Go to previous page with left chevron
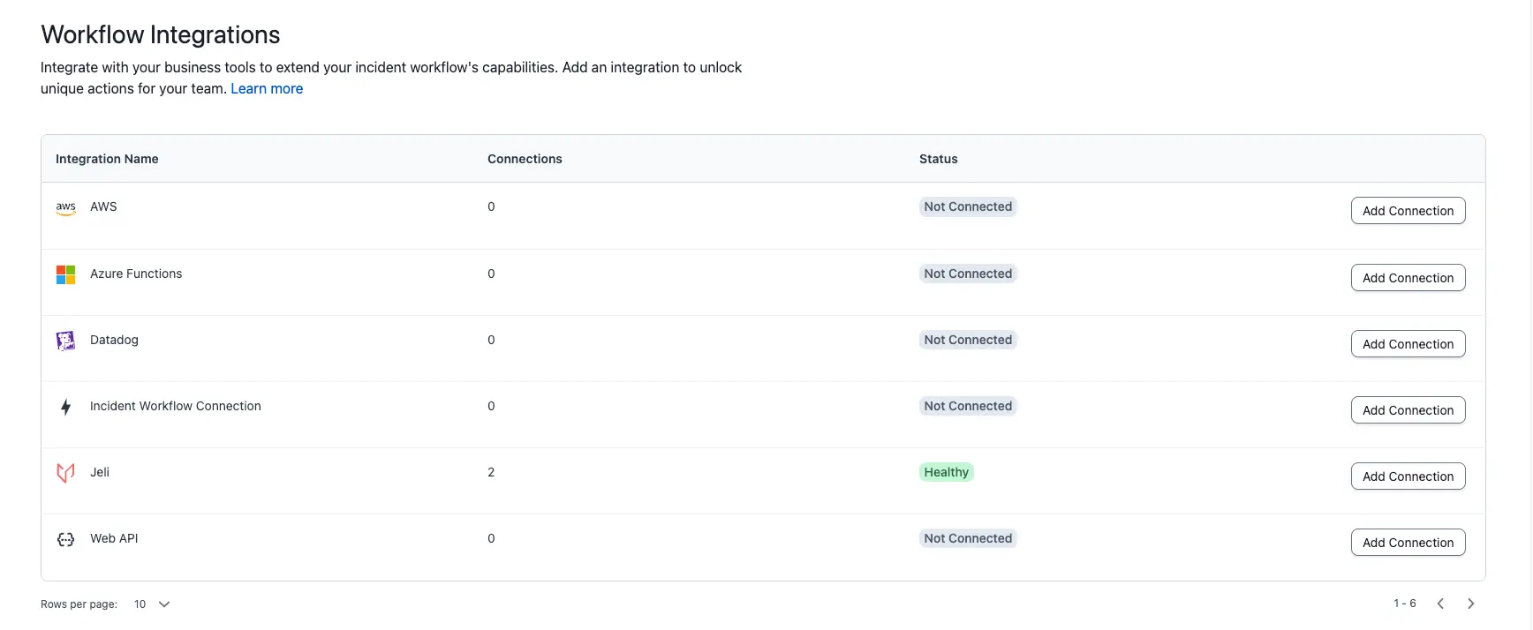Screen dimensions: 1533x630 (x=1440, y=604)
